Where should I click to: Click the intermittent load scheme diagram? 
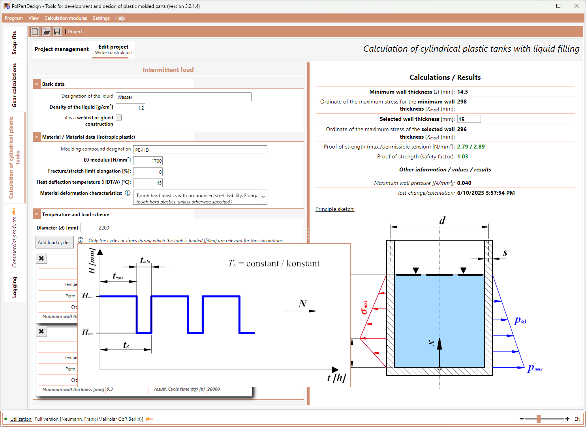(214, 315)
